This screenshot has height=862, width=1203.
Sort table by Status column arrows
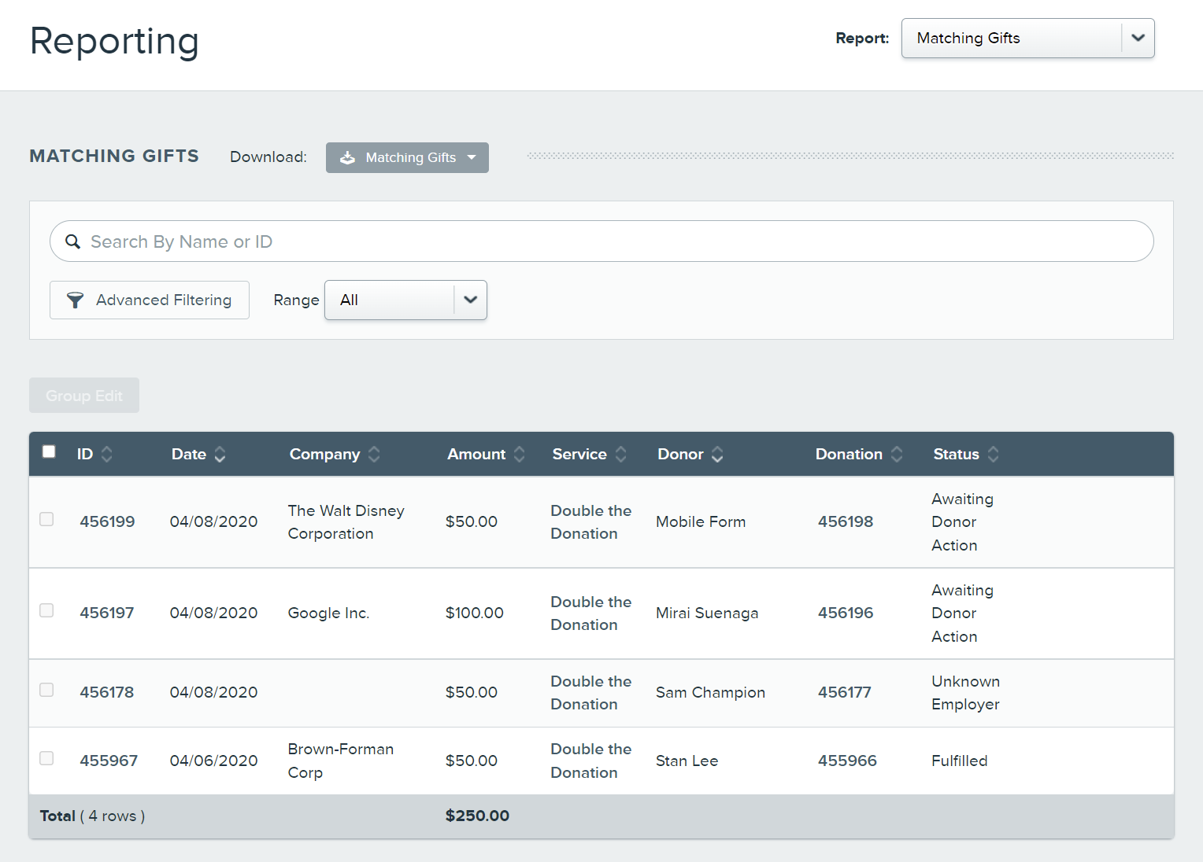point(994,454)
